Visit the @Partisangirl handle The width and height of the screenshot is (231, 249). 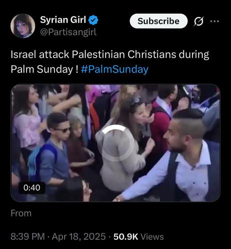[x=68, y=32]
